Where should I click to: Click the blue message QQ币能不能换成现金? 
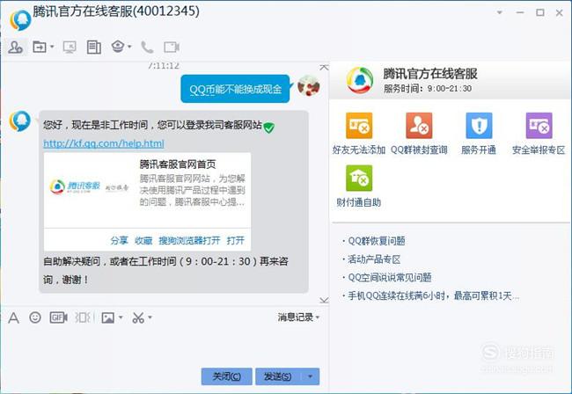click(x=235, y=89)
